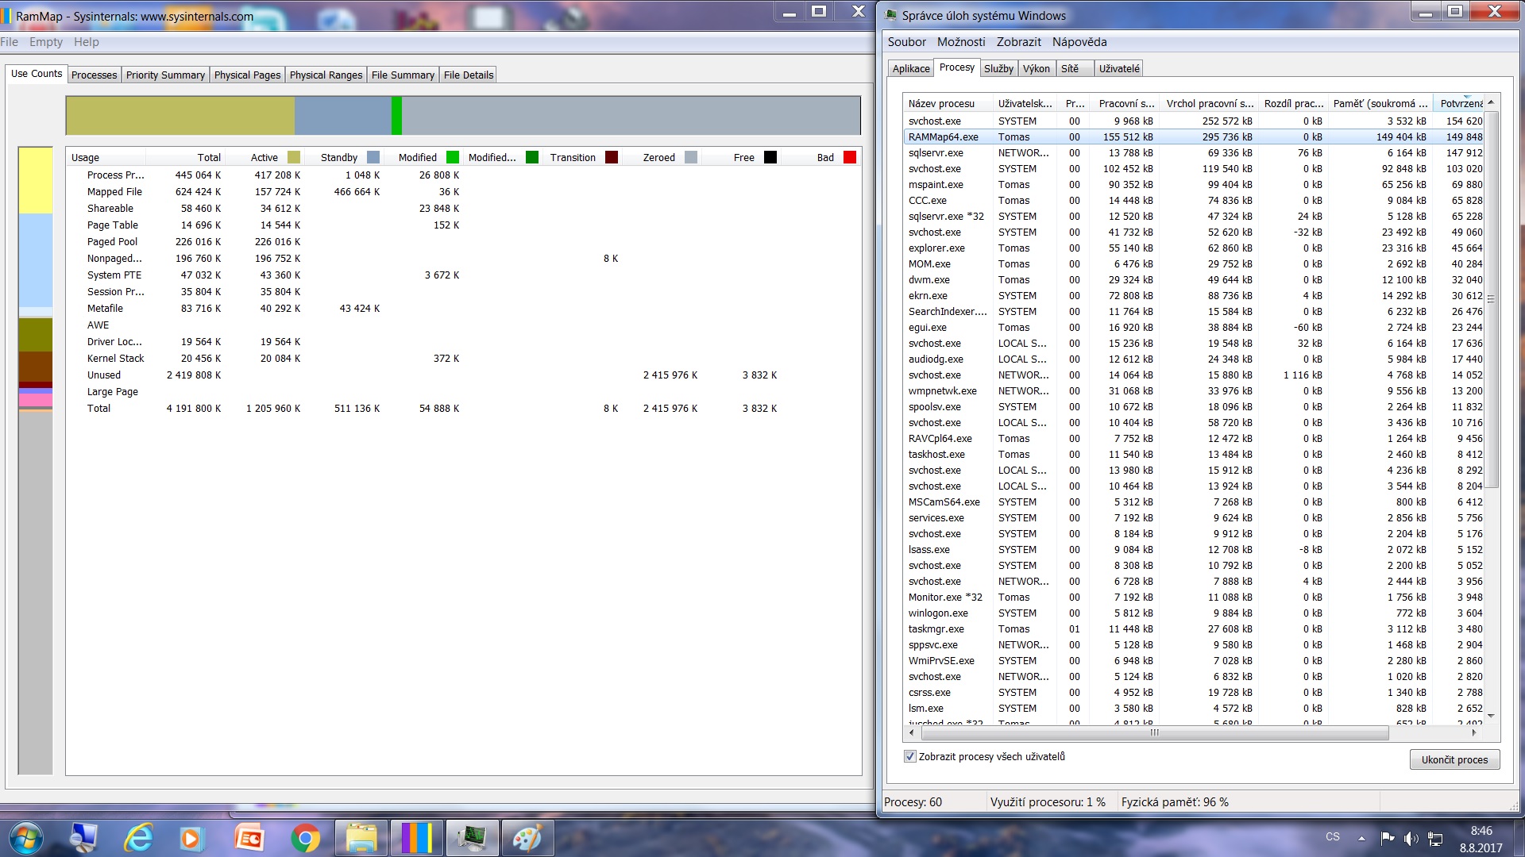Screen dimensions: 1525x857
Task: Open Windows Start menu orb
Action: [25, 838]
